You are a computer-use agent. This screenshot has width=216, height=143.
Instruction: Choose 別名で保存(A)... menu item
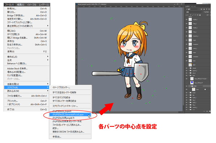point(27,45)
